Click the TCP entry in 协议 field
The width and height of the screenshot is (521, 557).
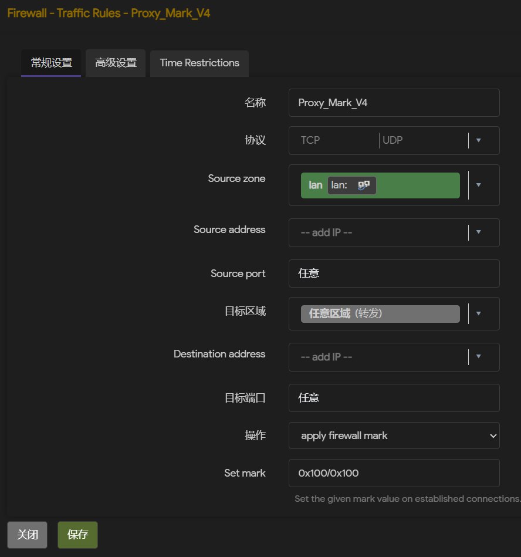point(310,140)
